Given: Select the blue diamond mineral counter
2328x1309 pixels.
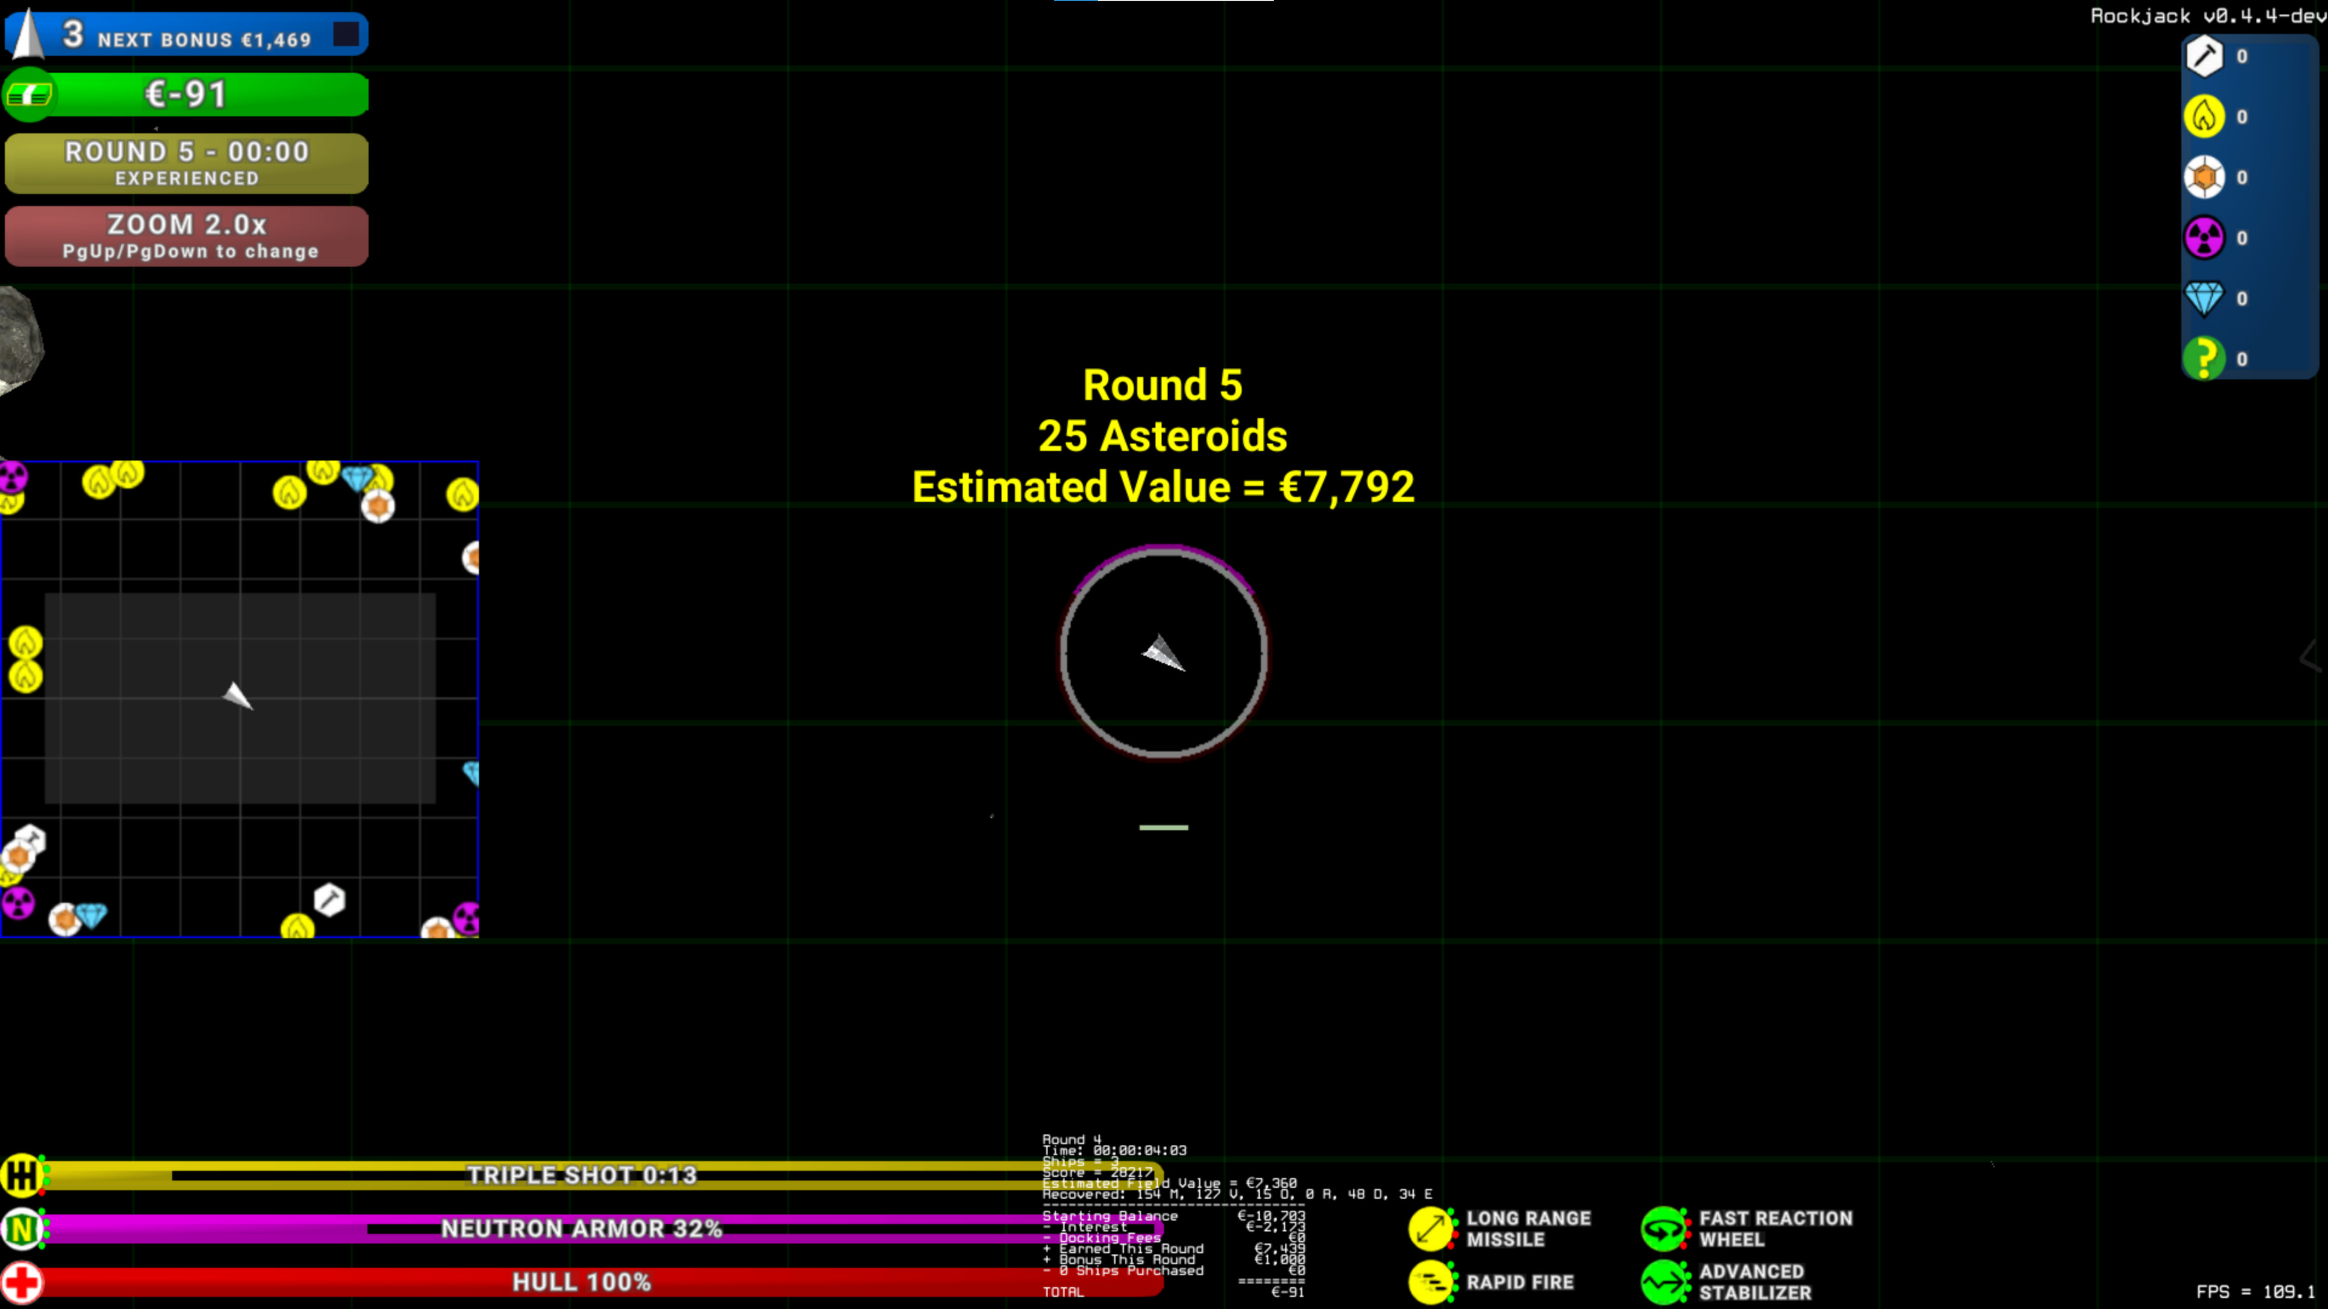Looking at the screenshot, I should click(2205, 298).
